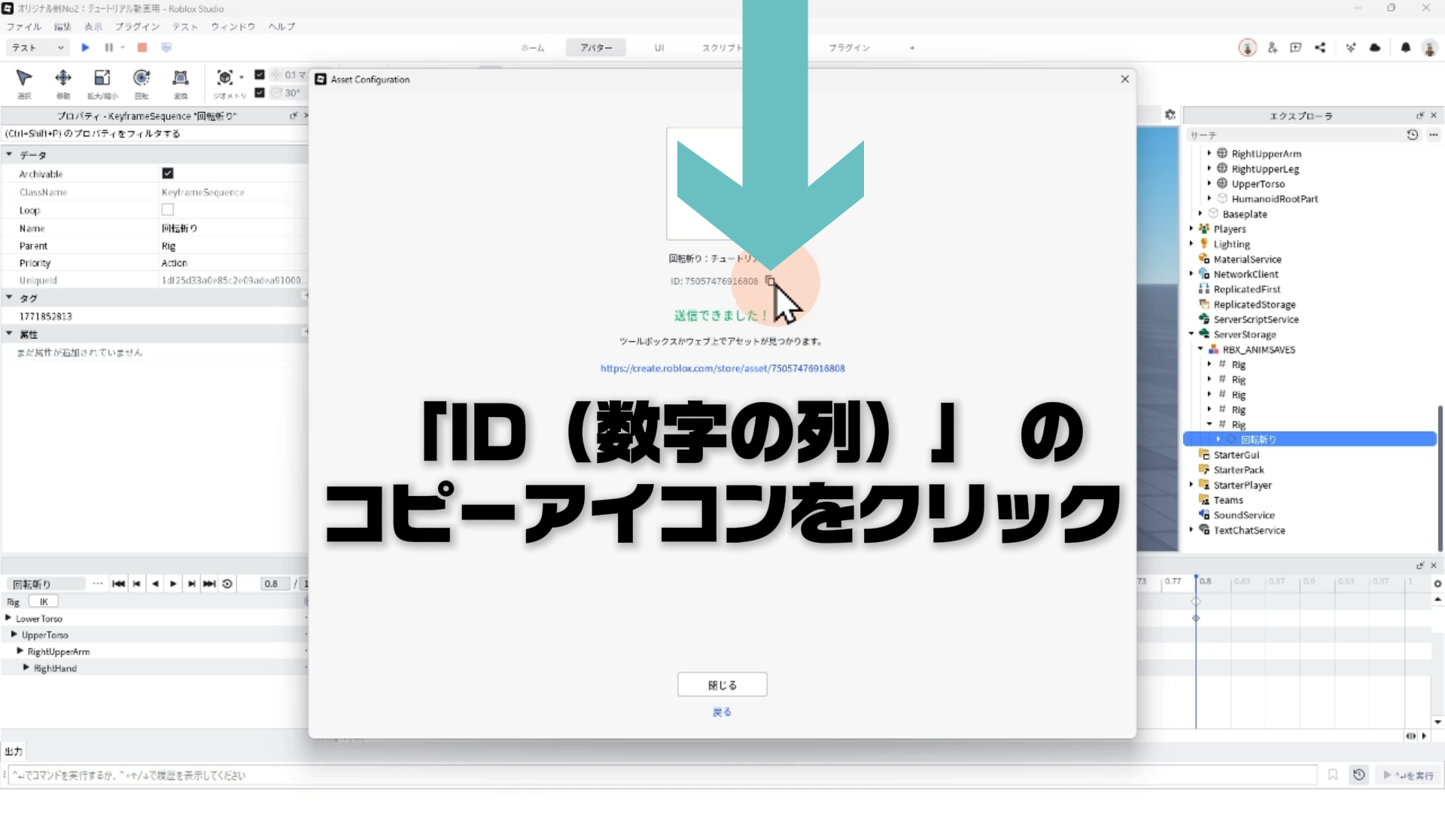Click the Select arrow tool

[24, 78]
